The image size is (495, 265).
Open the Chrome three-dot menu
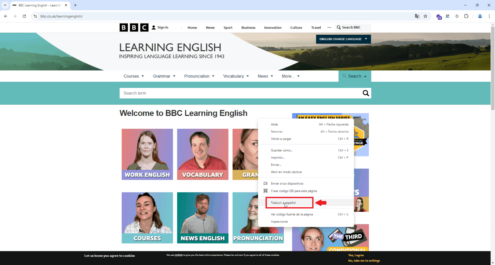(x=489, y=16)
